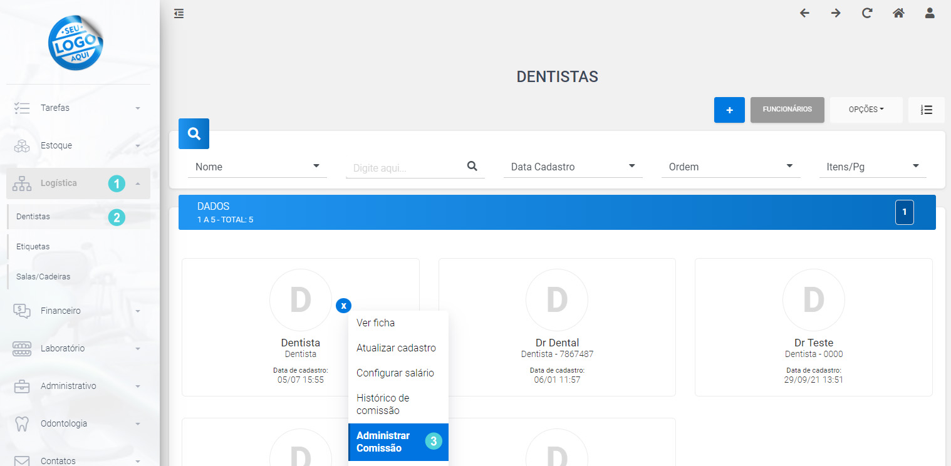Go forward using the right arrow icon

coord(836,13)
